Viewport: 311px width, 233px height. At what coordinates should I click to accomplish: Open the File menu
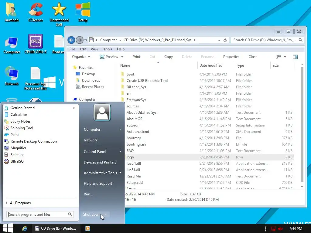[x=72, y=49]
